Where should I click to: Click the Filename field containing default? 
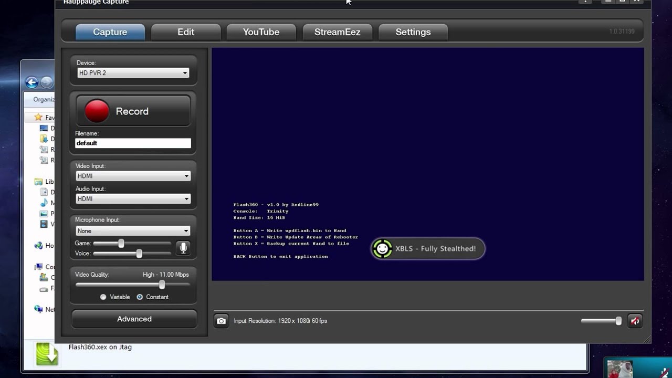tap(133, 143)
